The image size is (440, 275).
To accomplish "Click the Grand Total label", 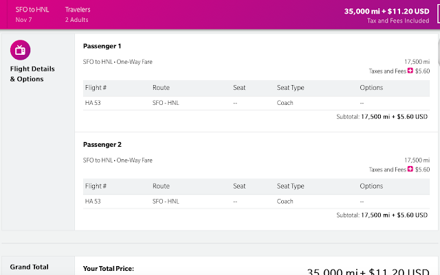I will (30, 267).
